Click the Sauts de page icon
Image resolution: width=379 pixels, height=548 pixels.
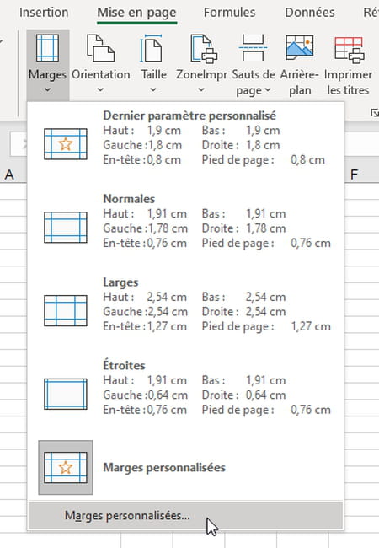point(253,47)
